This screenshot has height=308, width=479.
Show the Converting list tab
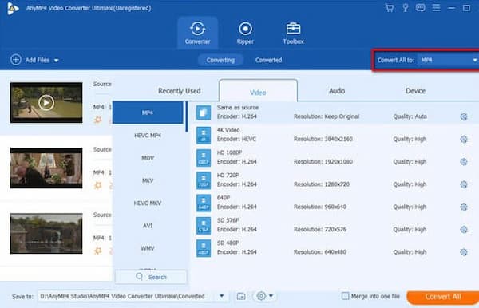tap(220, 60)
